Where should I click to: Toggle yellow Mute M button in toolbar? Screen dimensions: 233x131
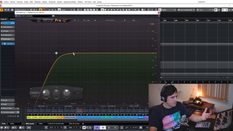[x=40, y=10]
